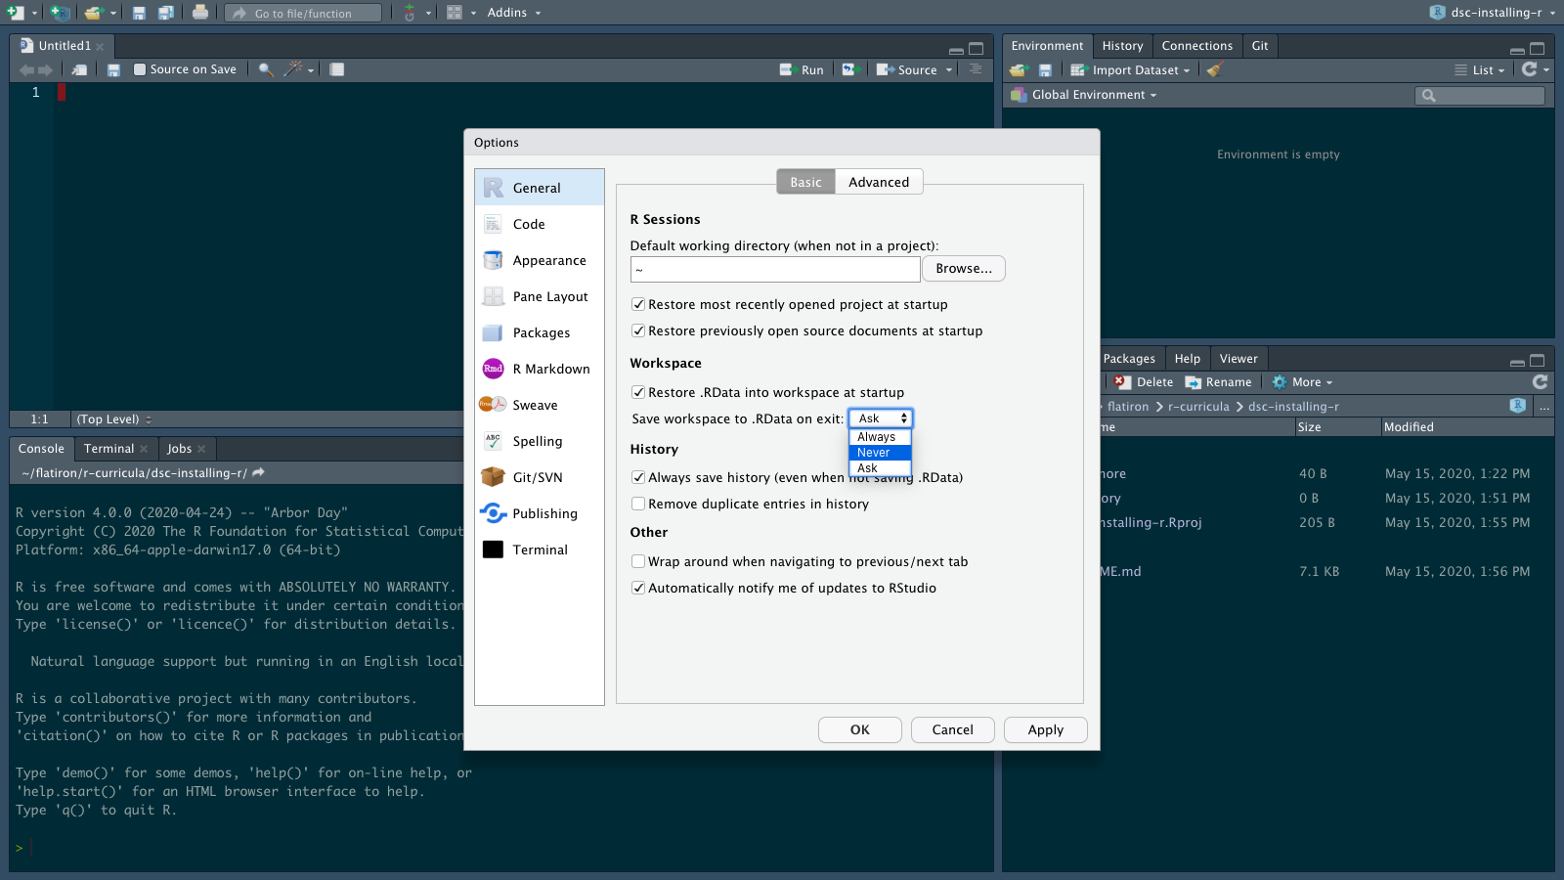The image size is (1564, 880).
Task: Open the More dropdown in Files pane
Action: click(1303, 382)
